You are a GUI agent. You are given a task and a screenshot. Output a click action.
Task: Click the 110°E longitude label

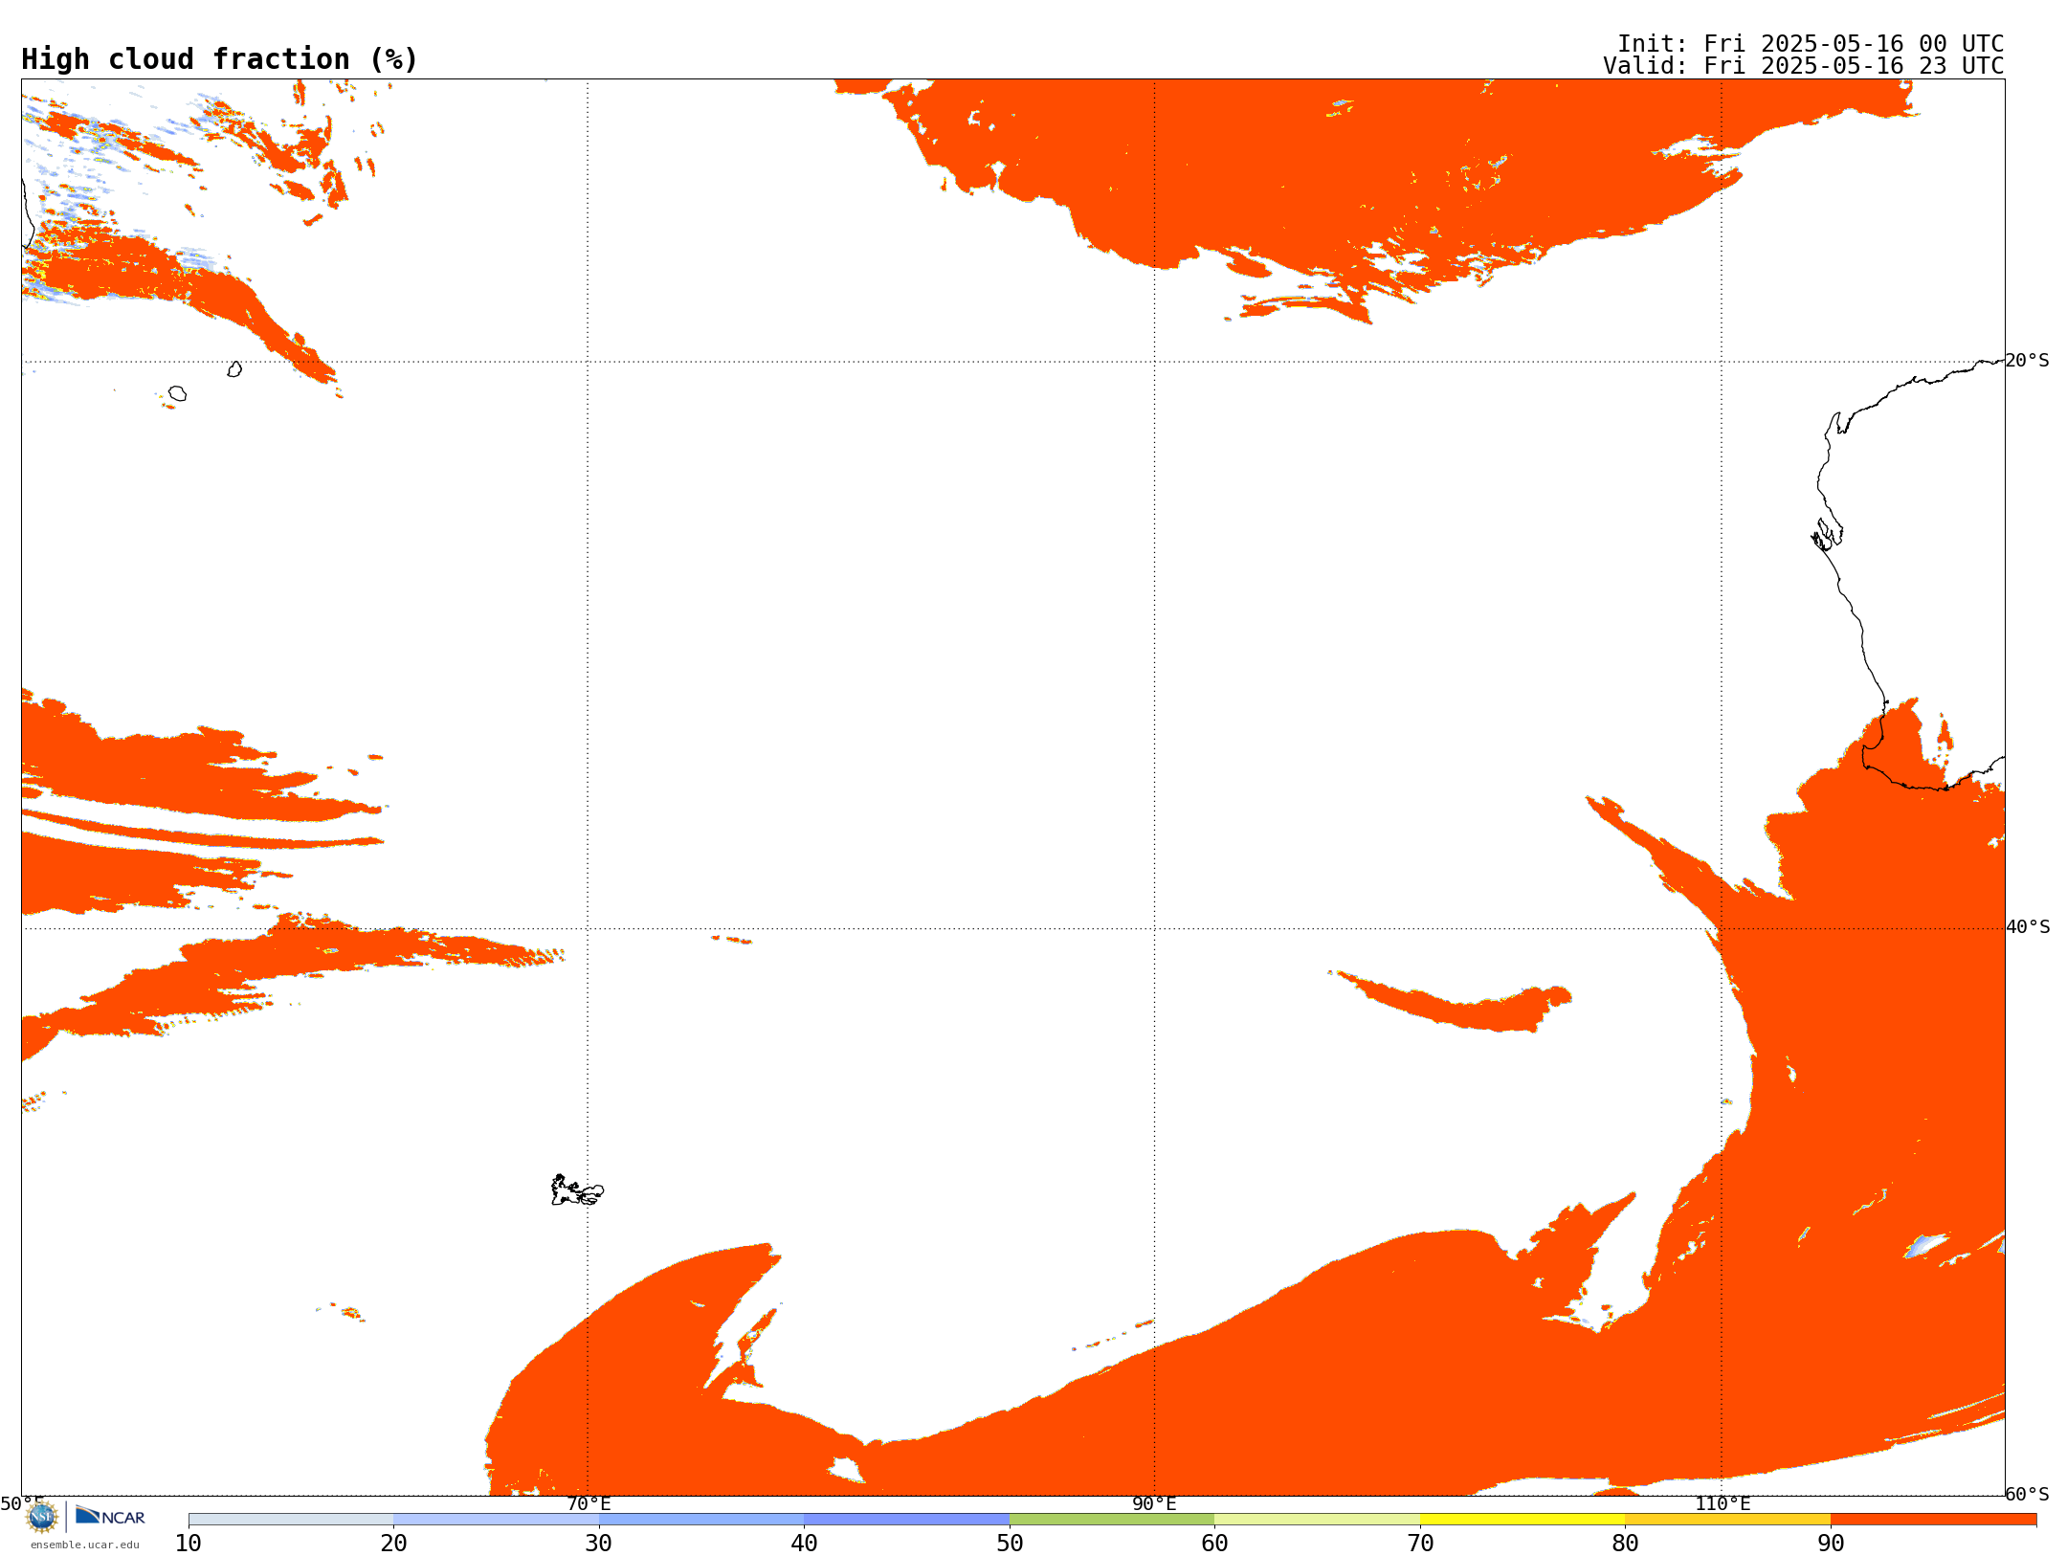point(1722,1504)
